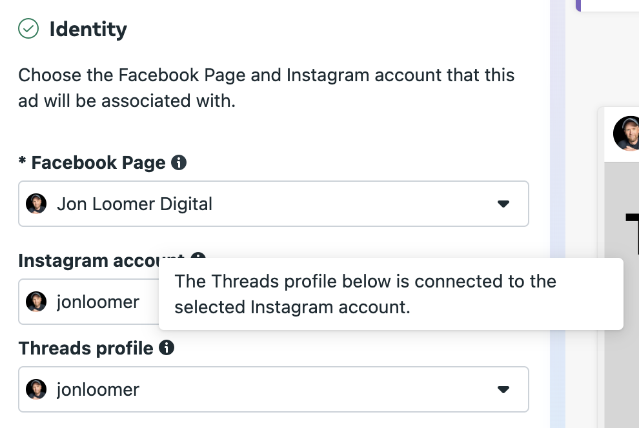Click the Facebook Page info icon

click(179, 162)
